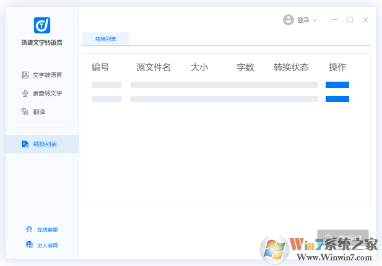Expand the 登录 dropdown arrow
382x266 pixels.
[x=315, y=20]
